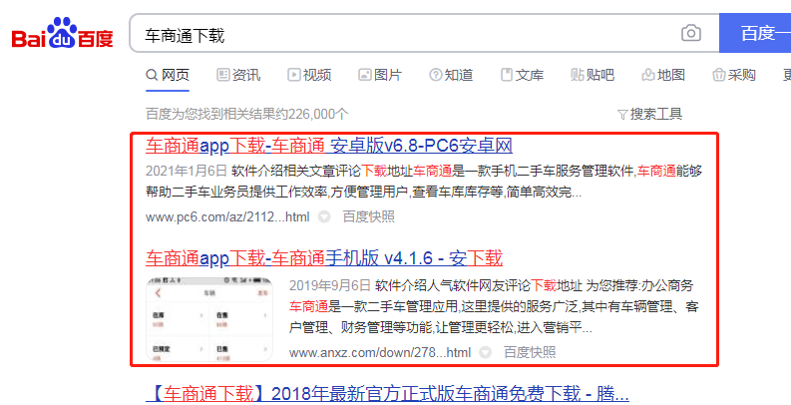
Task: Click the anxz result app screenshot thumbnail
Action: coord(209,319)
